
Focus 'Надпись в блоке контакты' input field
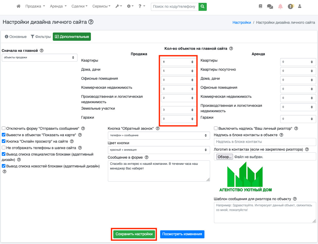point(265,142)
